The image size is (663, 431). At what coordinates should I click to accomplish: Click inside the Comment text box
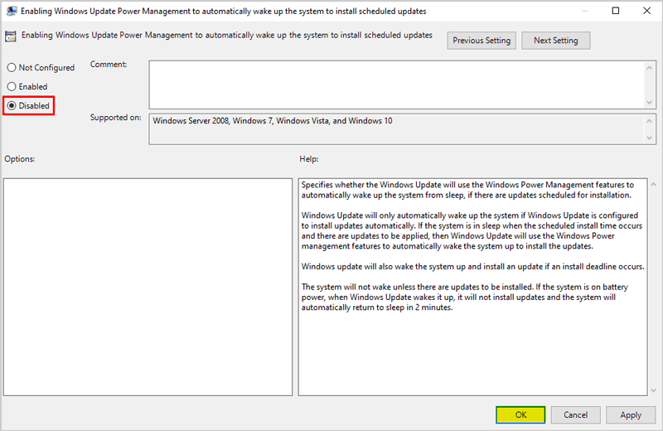(396, 85)
